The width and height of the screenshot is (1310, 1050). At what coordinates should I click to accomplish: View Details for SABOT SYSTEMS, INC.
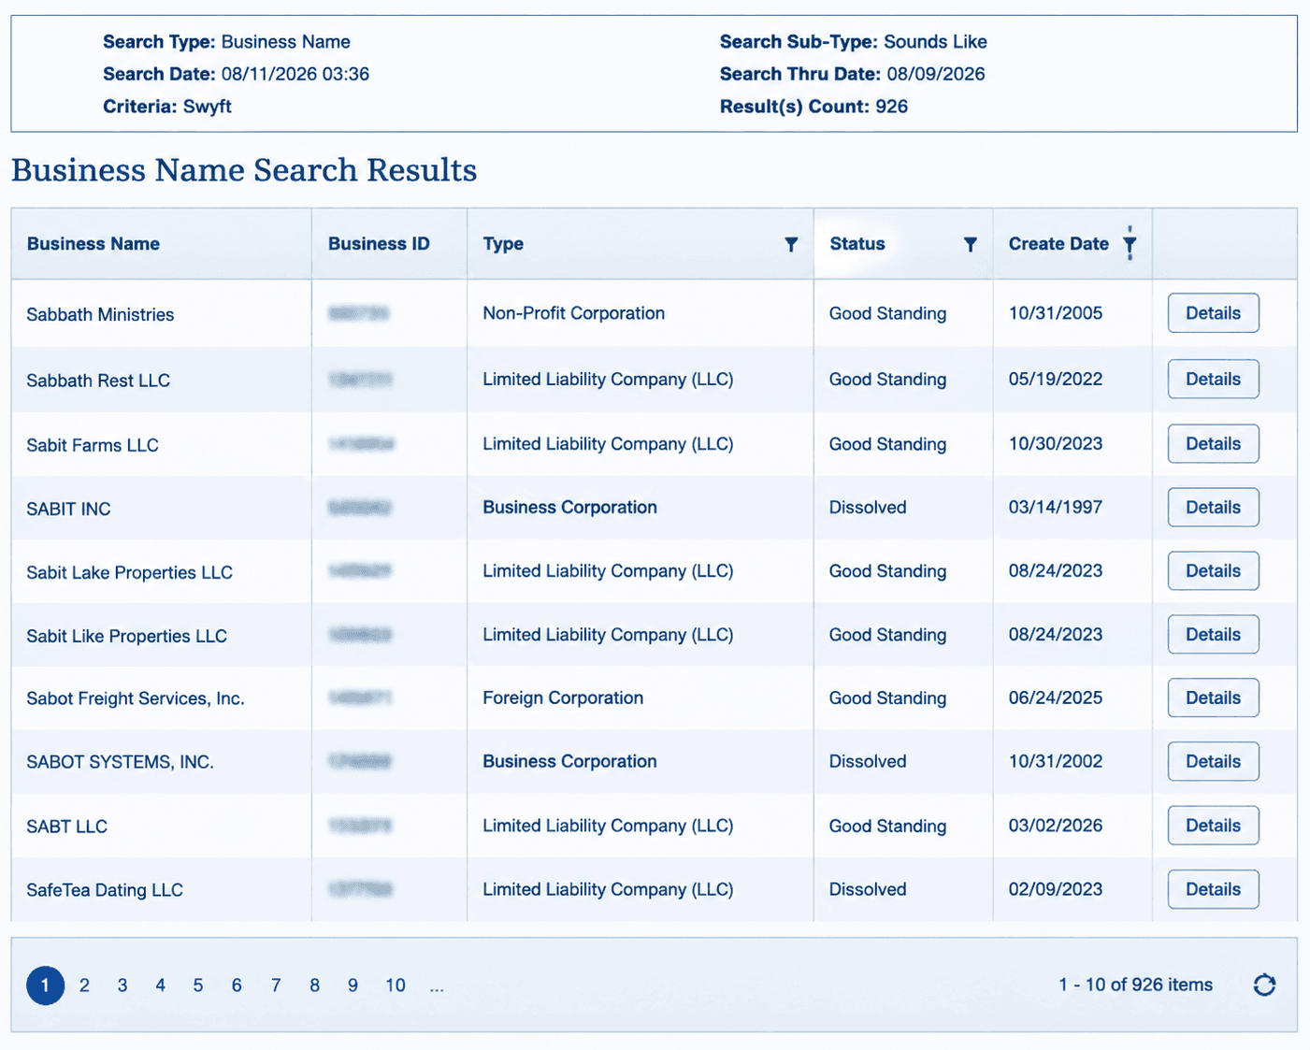pyautogui.click(x=1213, y=761)
